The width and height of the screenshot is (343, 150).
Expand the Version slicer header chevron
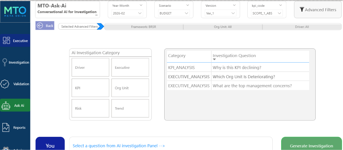pos(234,6)
